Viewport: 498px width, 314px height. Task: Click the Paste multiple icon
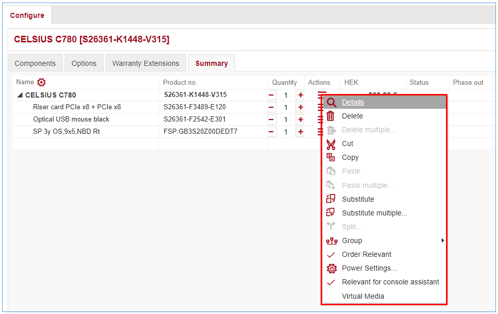tap(331, 185)
